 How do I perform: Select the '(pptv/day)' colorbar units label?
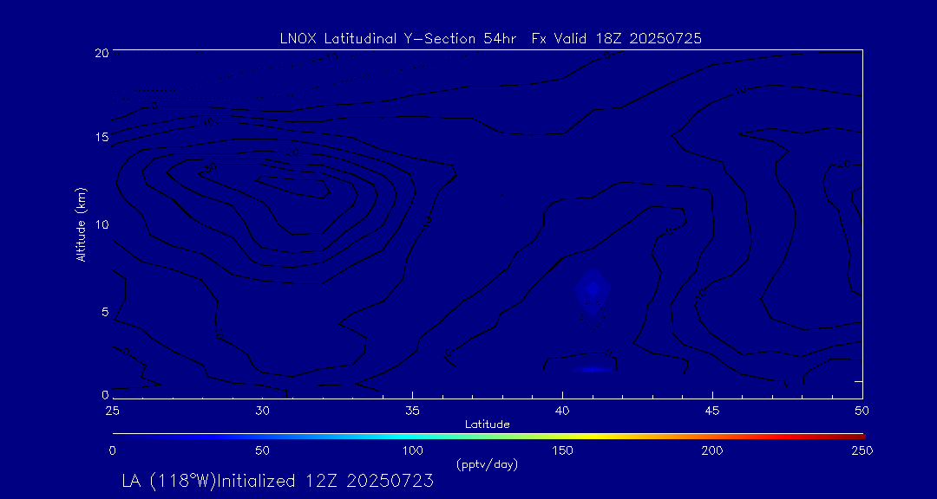pyautogui.click(x=487, y=464)
